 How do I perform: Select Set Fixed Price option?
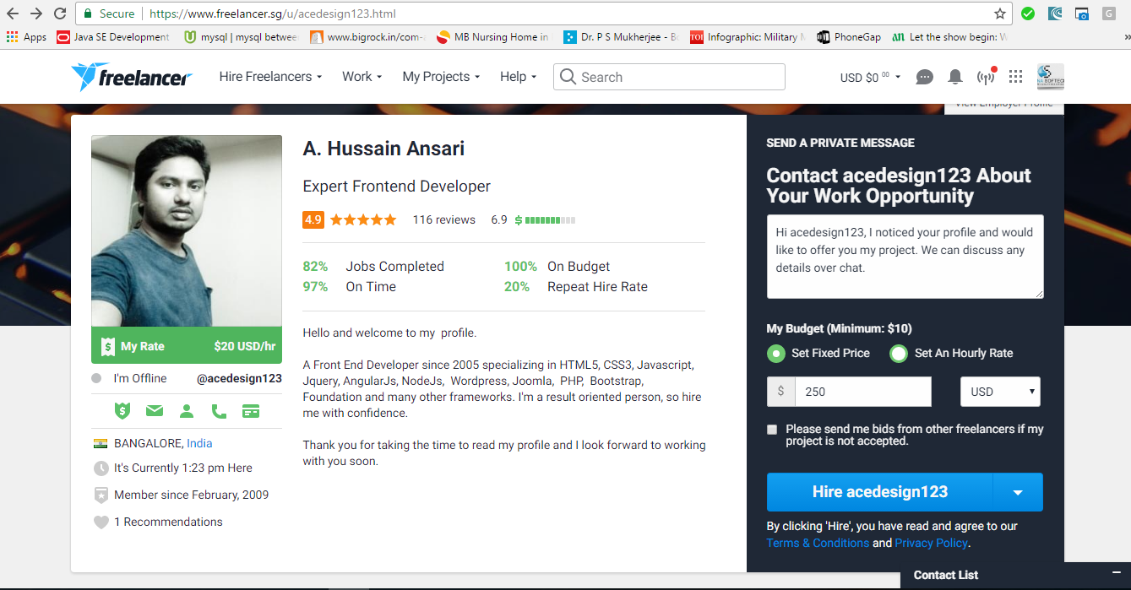tap(775, 354)
